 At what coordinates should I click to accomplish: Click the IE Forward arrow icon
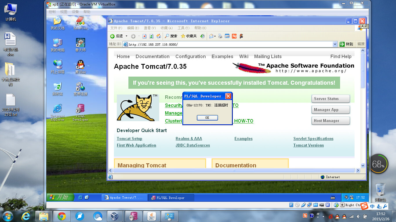click(133, 36)
